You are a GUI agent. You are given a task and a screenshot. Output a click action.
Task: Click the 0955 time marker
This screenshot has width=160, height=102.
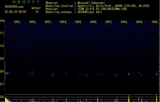pos(78,22)
